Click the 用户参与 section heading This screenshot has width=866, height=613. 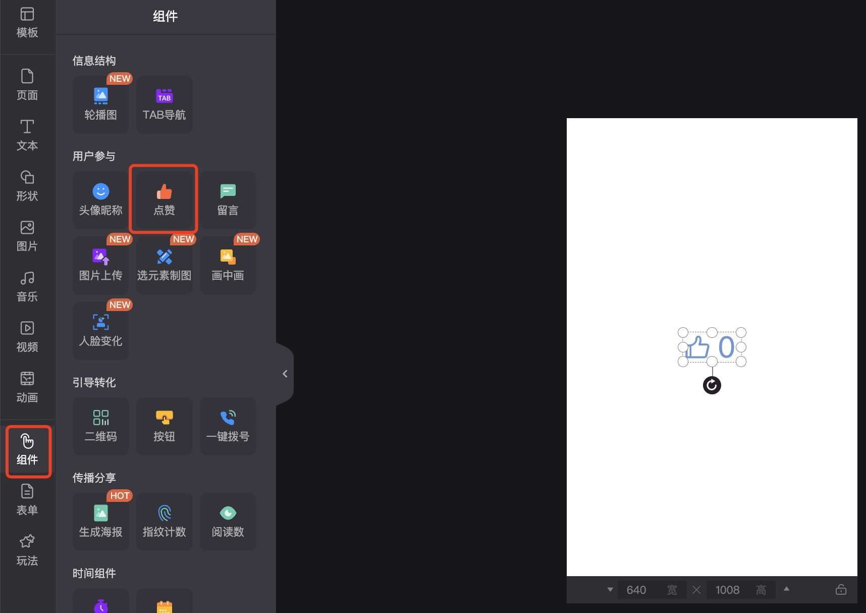click(94, 156)
